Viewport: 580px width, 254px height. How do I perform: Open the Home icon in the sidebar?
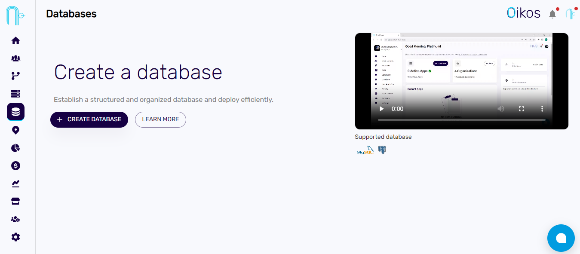click(15, 40)
